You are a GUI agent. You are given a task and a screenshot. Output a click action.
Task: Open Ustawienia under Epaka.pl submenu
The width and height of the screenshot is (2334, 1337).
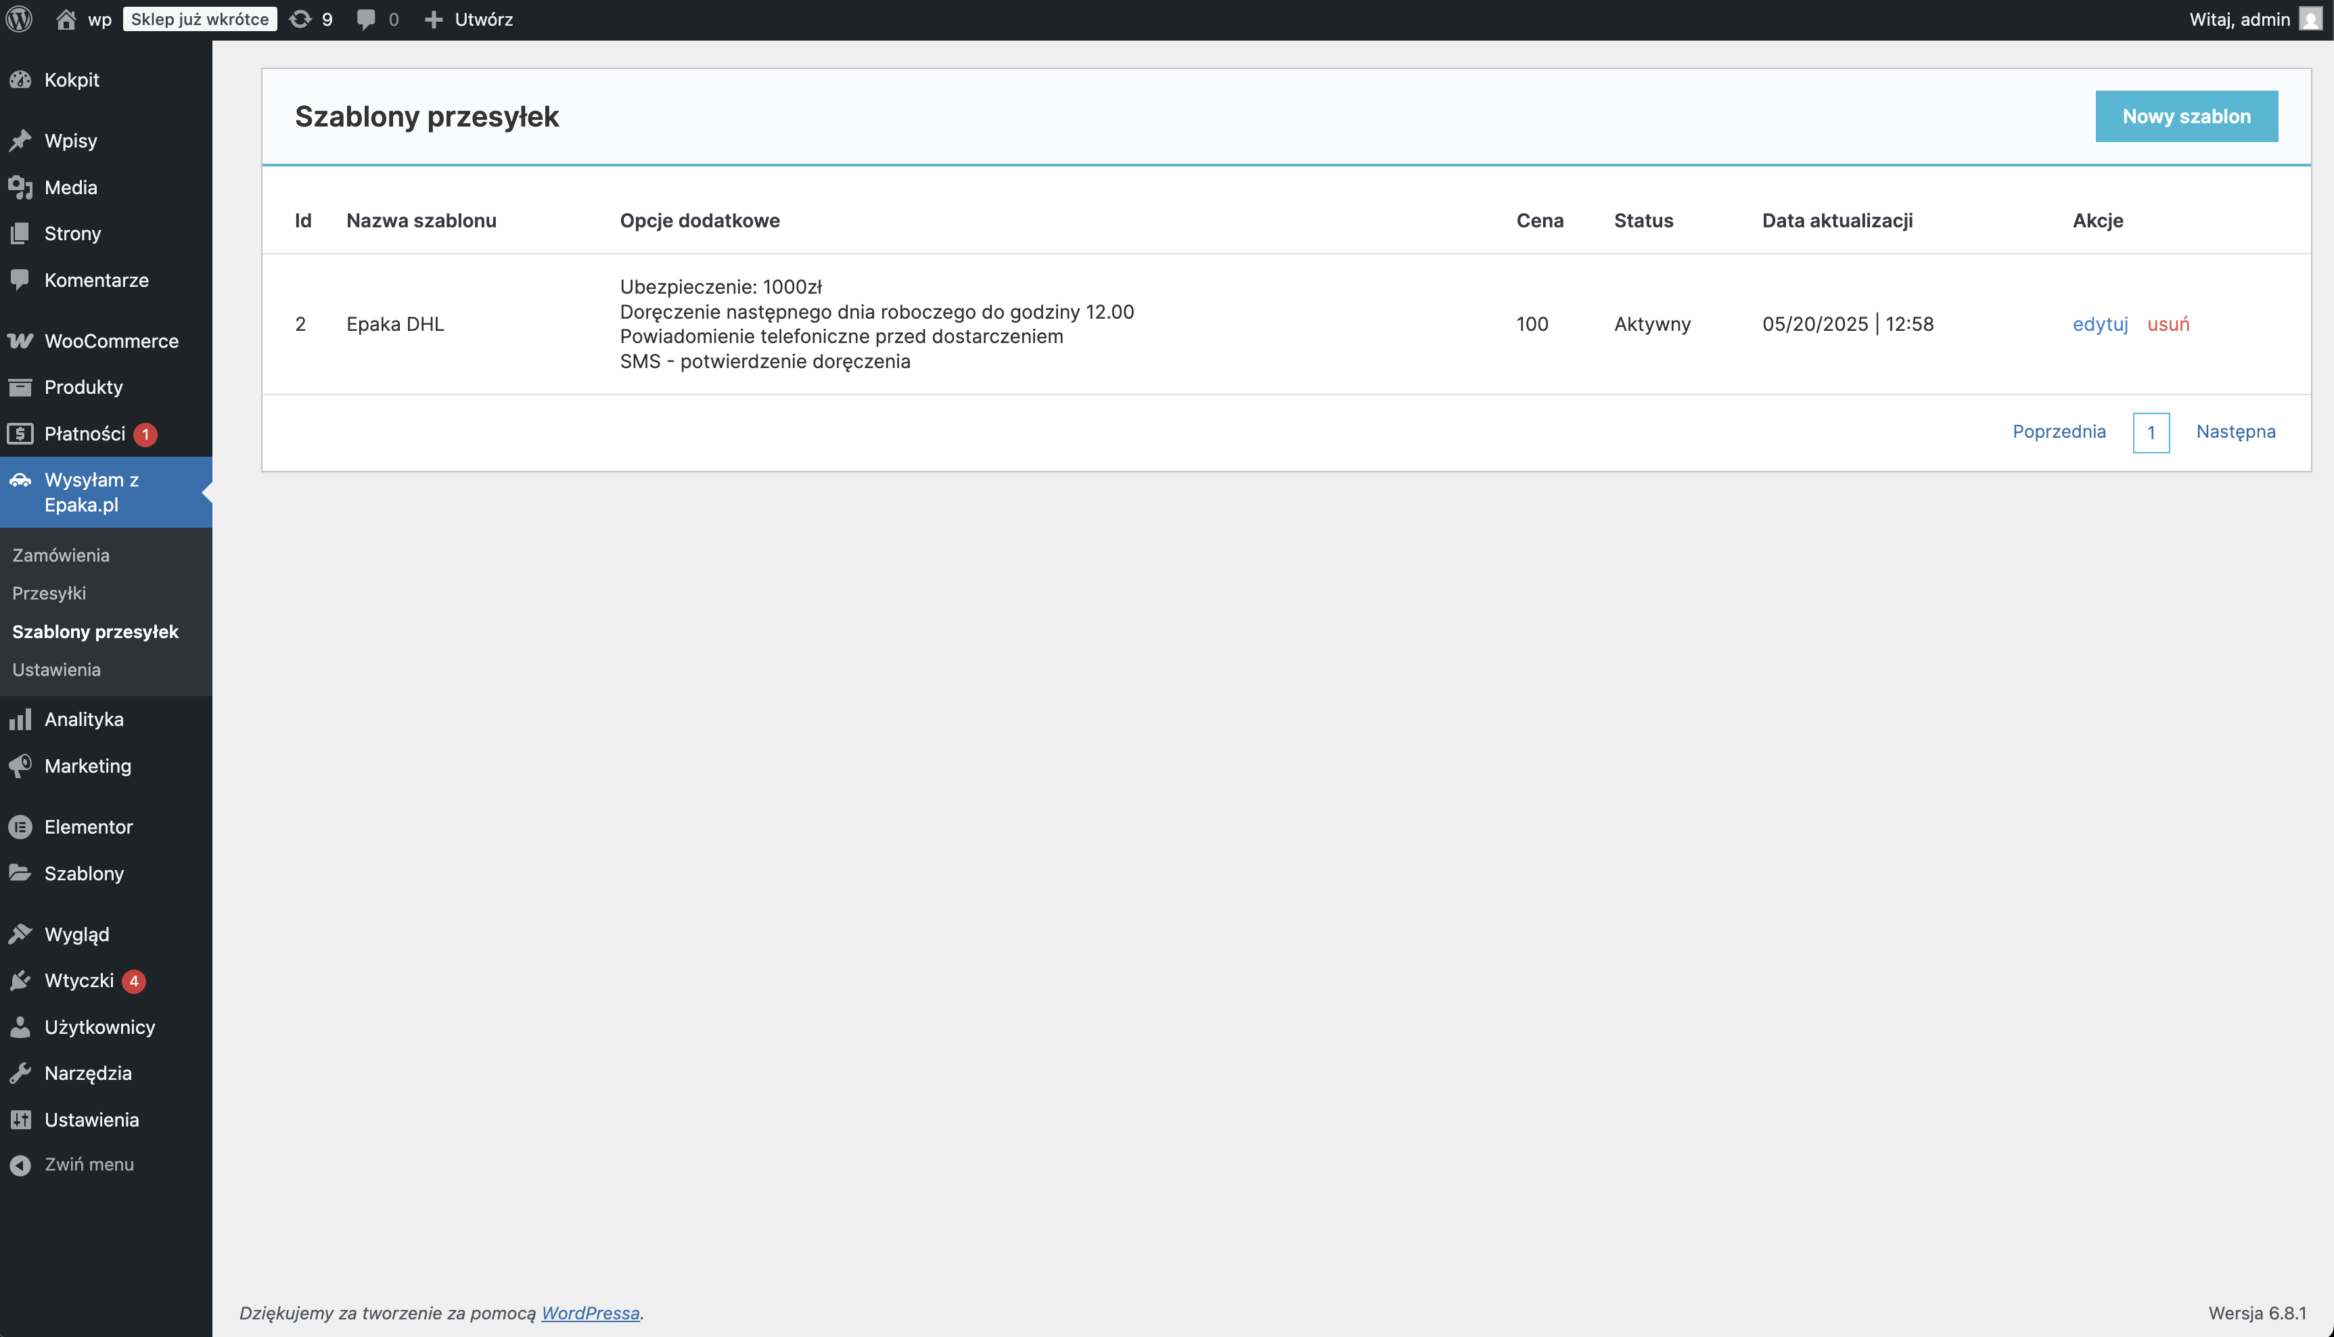[56, 669]
